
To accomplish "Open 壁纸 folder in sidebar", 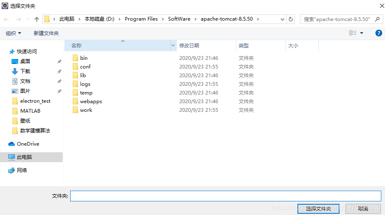I will click(x=25, y=120).
